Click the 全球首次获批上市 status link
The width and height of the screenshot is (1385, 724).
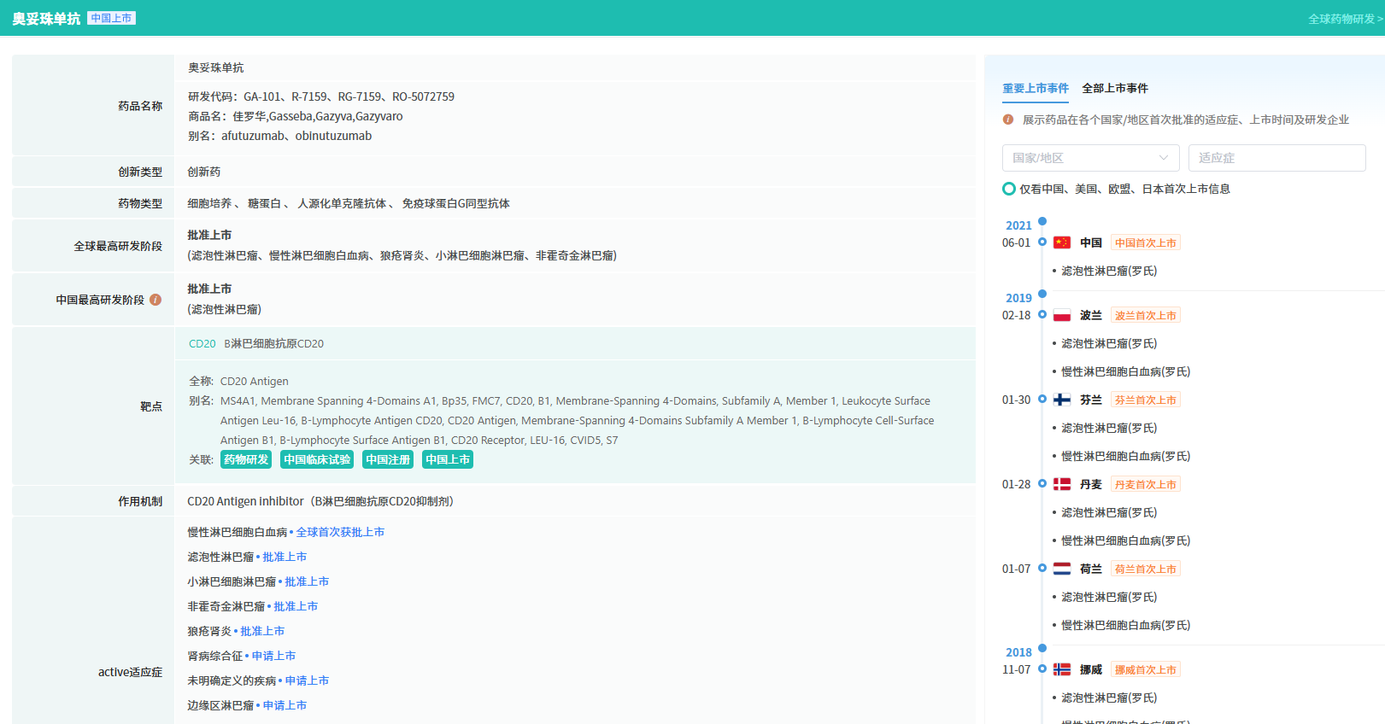(340, 532)
